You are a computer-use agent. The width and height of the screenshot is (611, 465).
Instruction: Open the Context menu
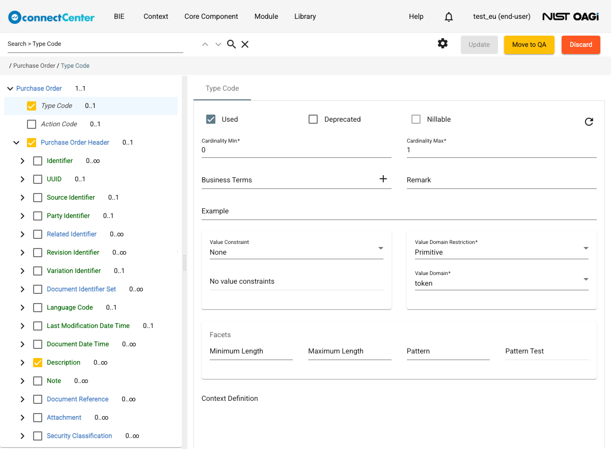point(156,16)
